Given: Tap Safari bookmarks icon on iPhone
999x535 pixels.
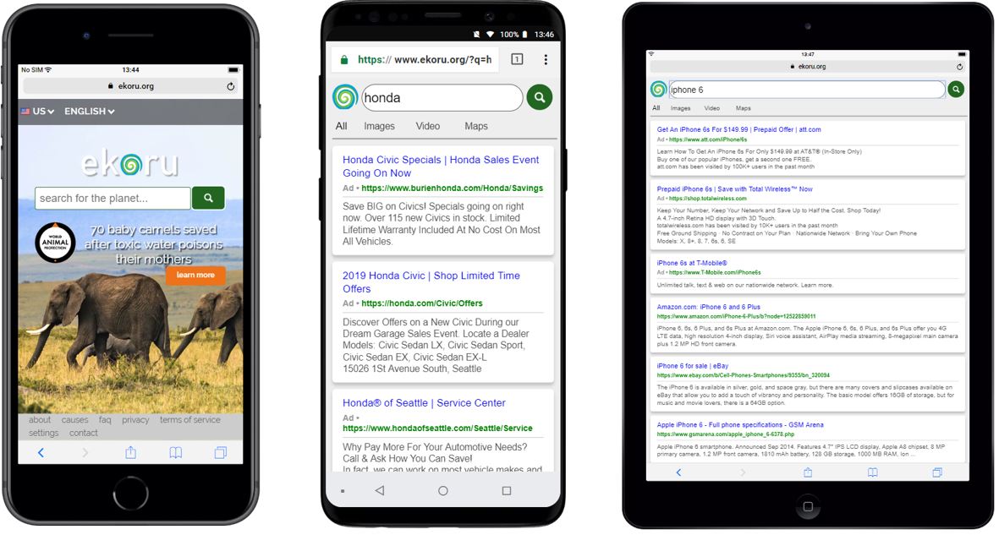Looking at the screenshot, I should (x=175, y=453).
